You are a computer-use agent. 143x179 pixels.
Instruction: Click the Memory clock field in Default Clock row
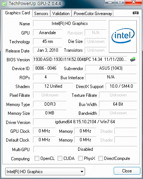(x=85, y=140)
